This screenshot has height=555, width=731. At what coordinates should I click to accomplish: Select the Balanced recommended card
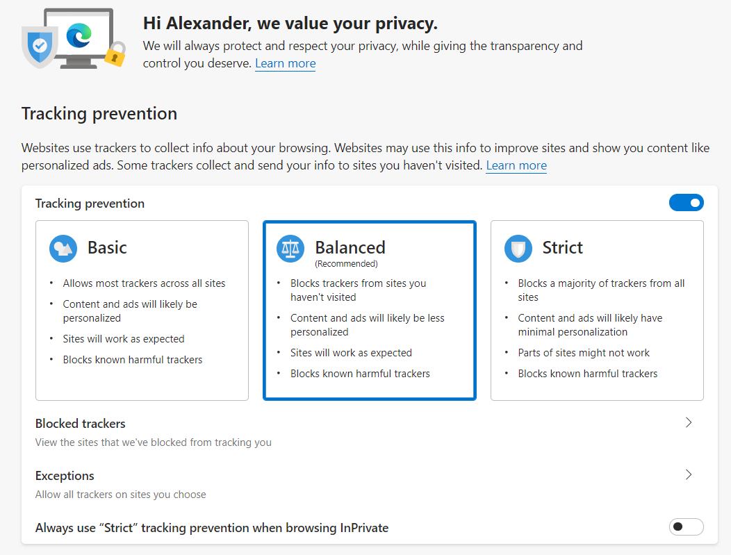pyautogui.click(x=370, y=310)
